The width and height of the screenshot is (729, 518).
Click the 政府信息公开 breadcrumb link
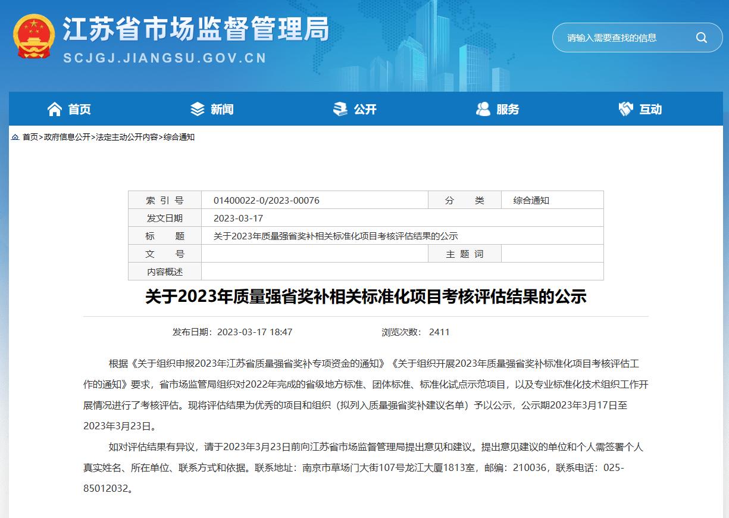[67, 137]
